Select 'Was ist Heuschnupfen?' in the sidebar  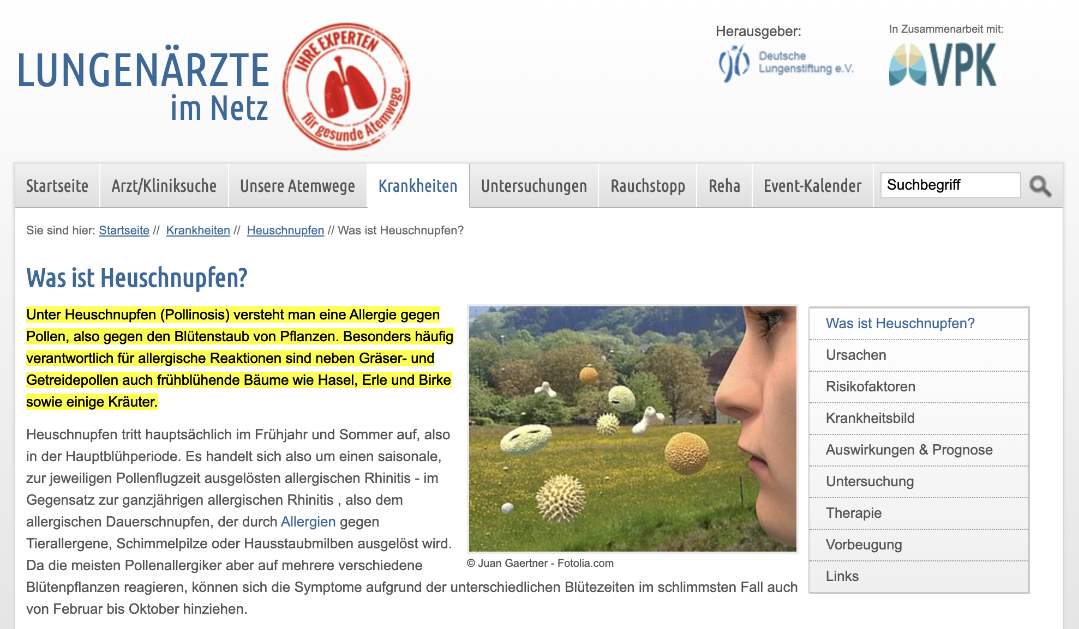click(x=919, y=324)
